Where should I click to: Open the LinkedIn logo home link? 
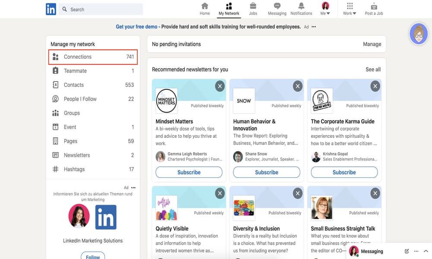(x=51, y=9)
